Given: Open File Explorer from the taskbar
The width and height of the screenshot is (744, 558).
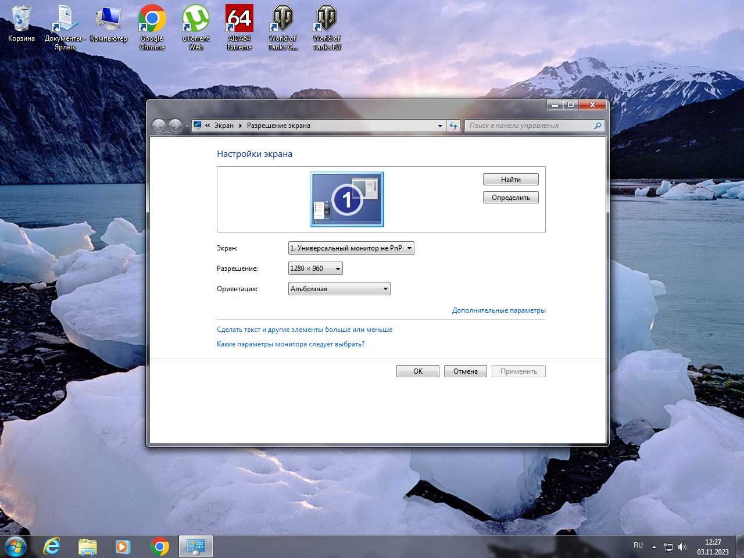Looking at the screenshot, I should pyautogui.click(x=88, y=546).
